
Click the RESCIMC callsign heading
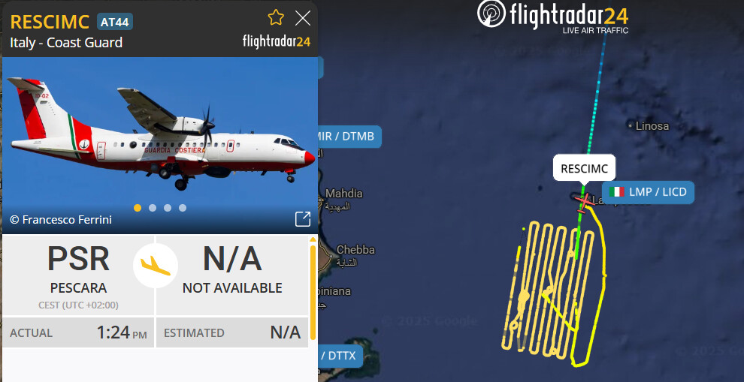(50, 22)
